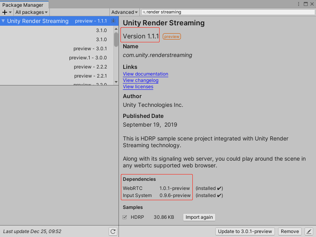Click the Remove button
The height and width of the screenshot is (237, 316).
[290, 231]
